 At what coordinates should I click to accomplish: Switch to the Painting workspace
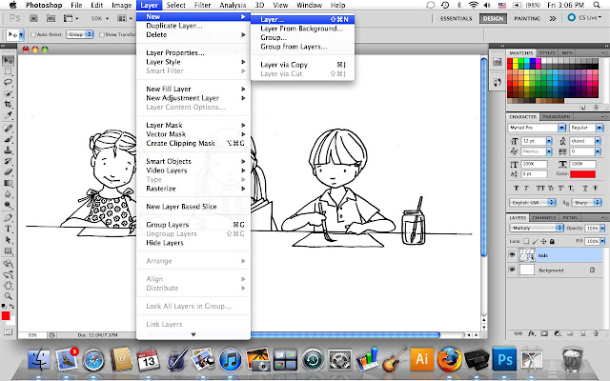pos(527,18)
